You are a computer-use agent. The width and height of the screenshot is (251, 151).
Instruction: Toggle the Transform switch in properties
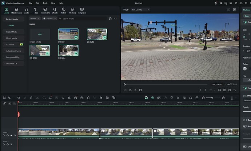point(244,22)
